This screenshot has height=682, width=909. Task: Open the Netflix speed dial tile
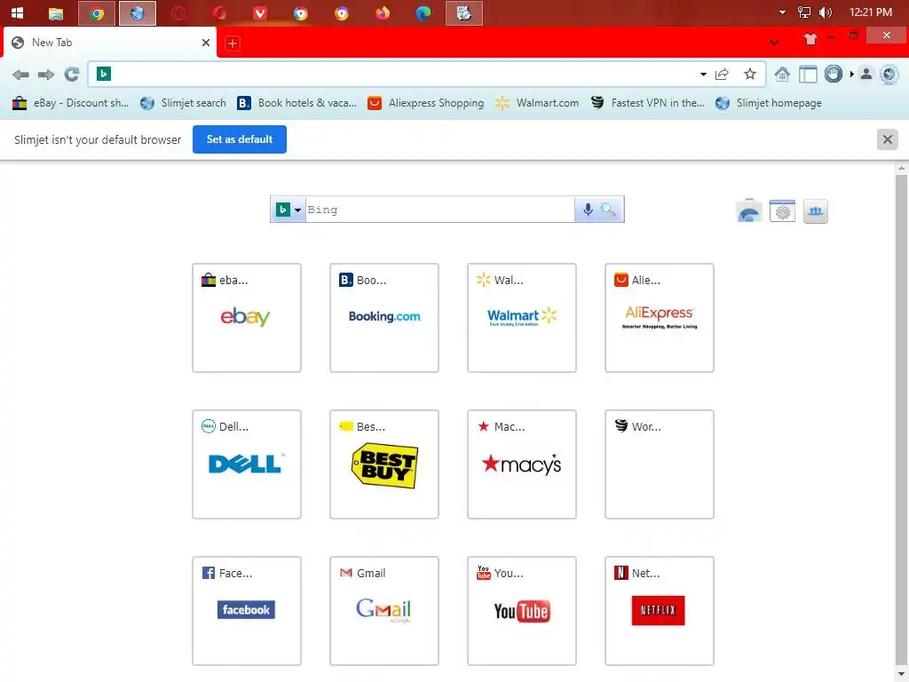coord(660,611)
